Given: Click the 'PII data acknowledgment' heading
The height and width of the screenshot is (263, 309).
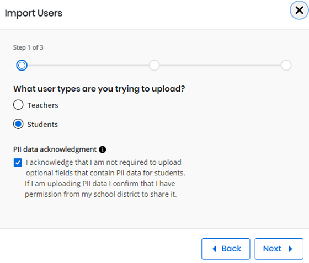Looking at the screenshot, I should [x=55, y=149].
